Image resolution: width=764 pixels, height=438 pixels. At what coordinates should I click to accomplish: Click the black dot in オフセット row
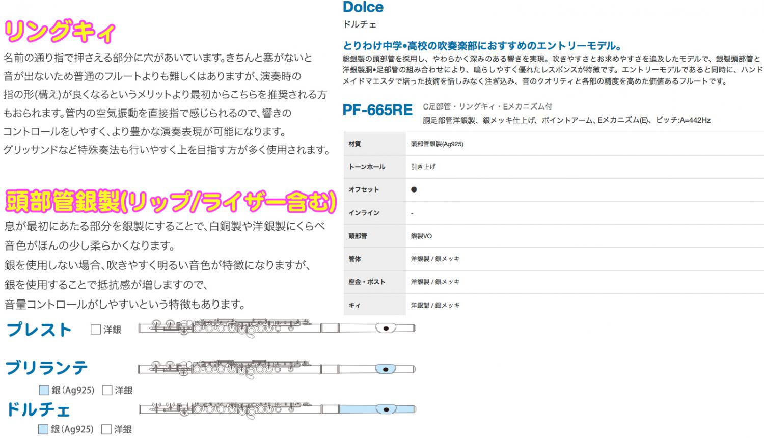(414, 189)
